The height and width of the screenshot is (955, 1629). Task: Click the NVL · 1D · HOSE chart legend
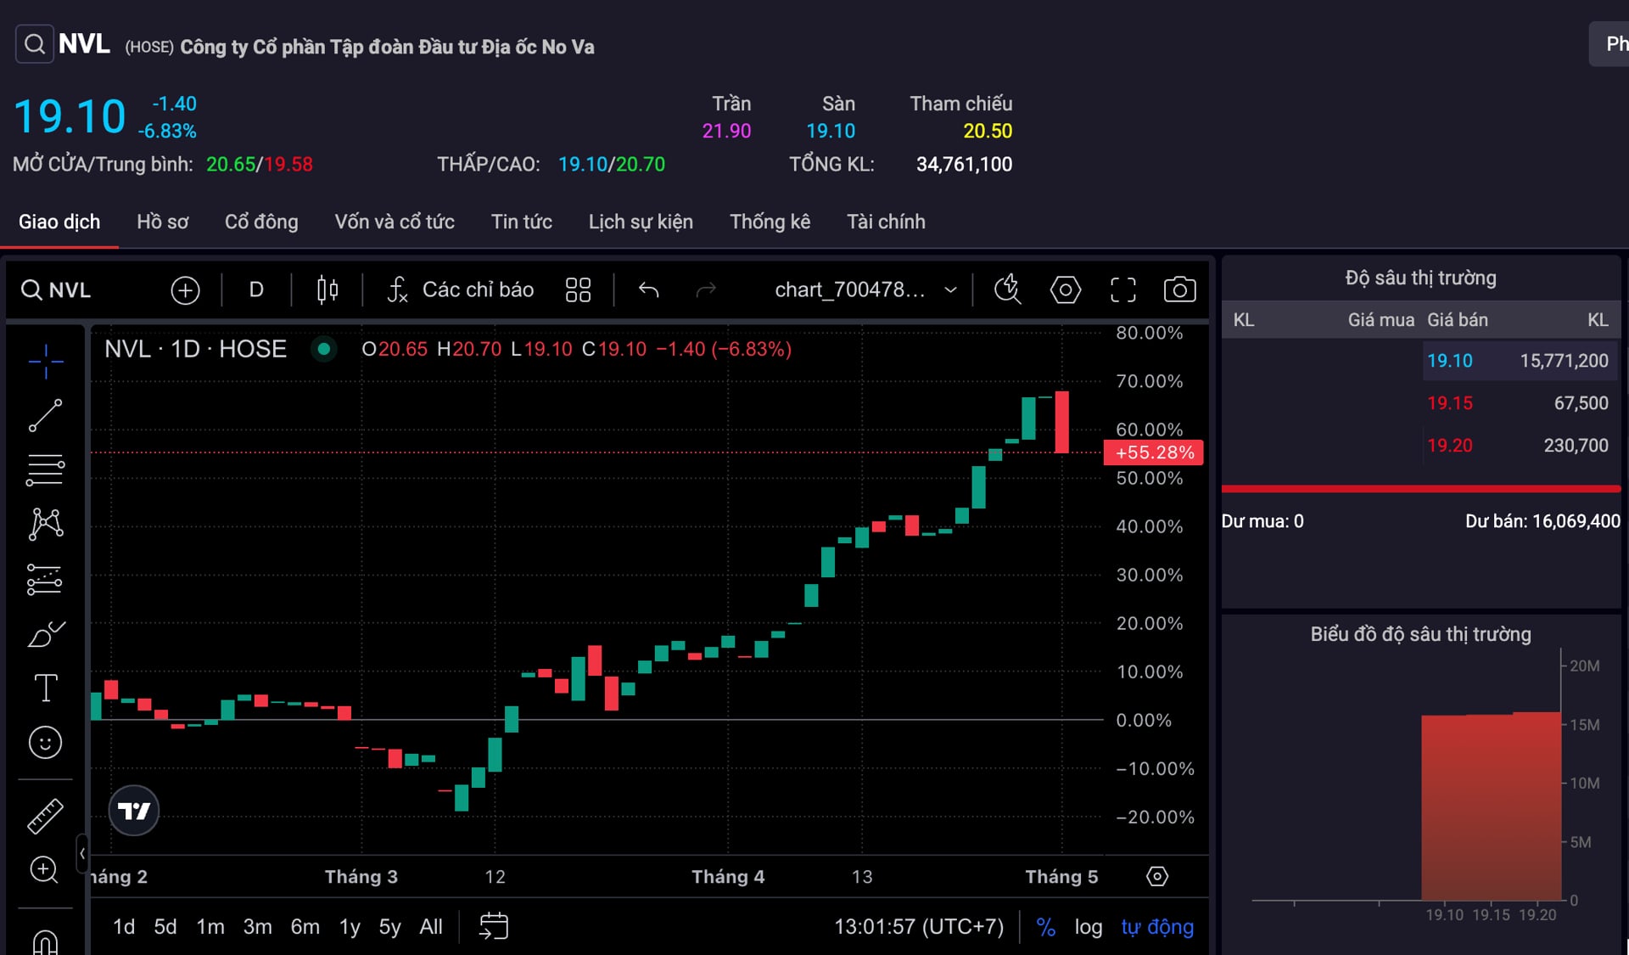[195, 349]
